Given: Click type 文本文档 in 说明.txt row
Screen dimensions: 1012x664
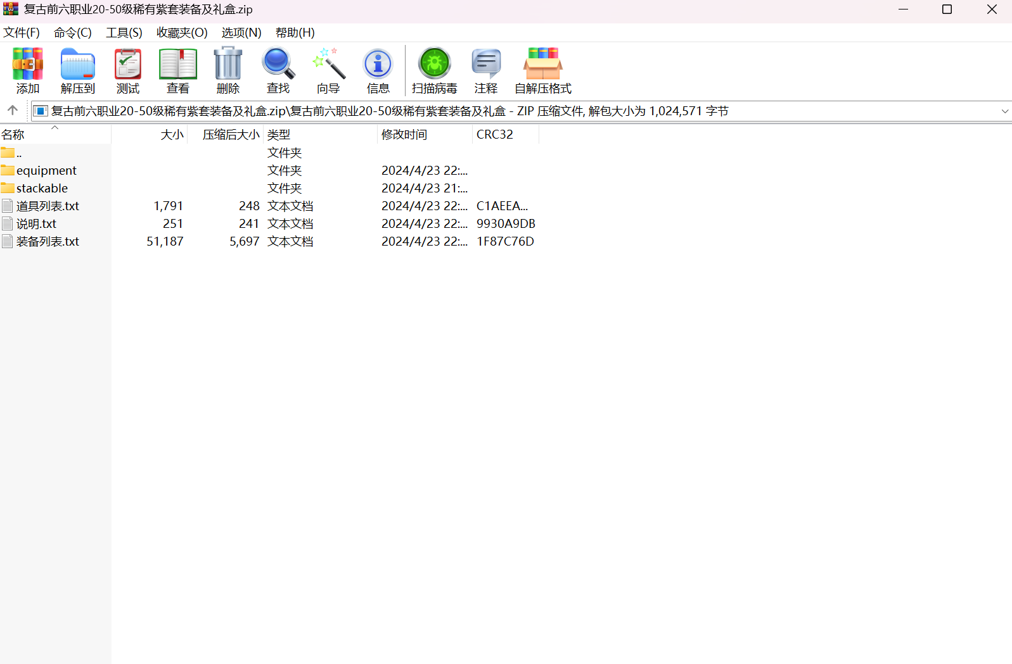Looking at the screenshot, I should coord(290,223).
